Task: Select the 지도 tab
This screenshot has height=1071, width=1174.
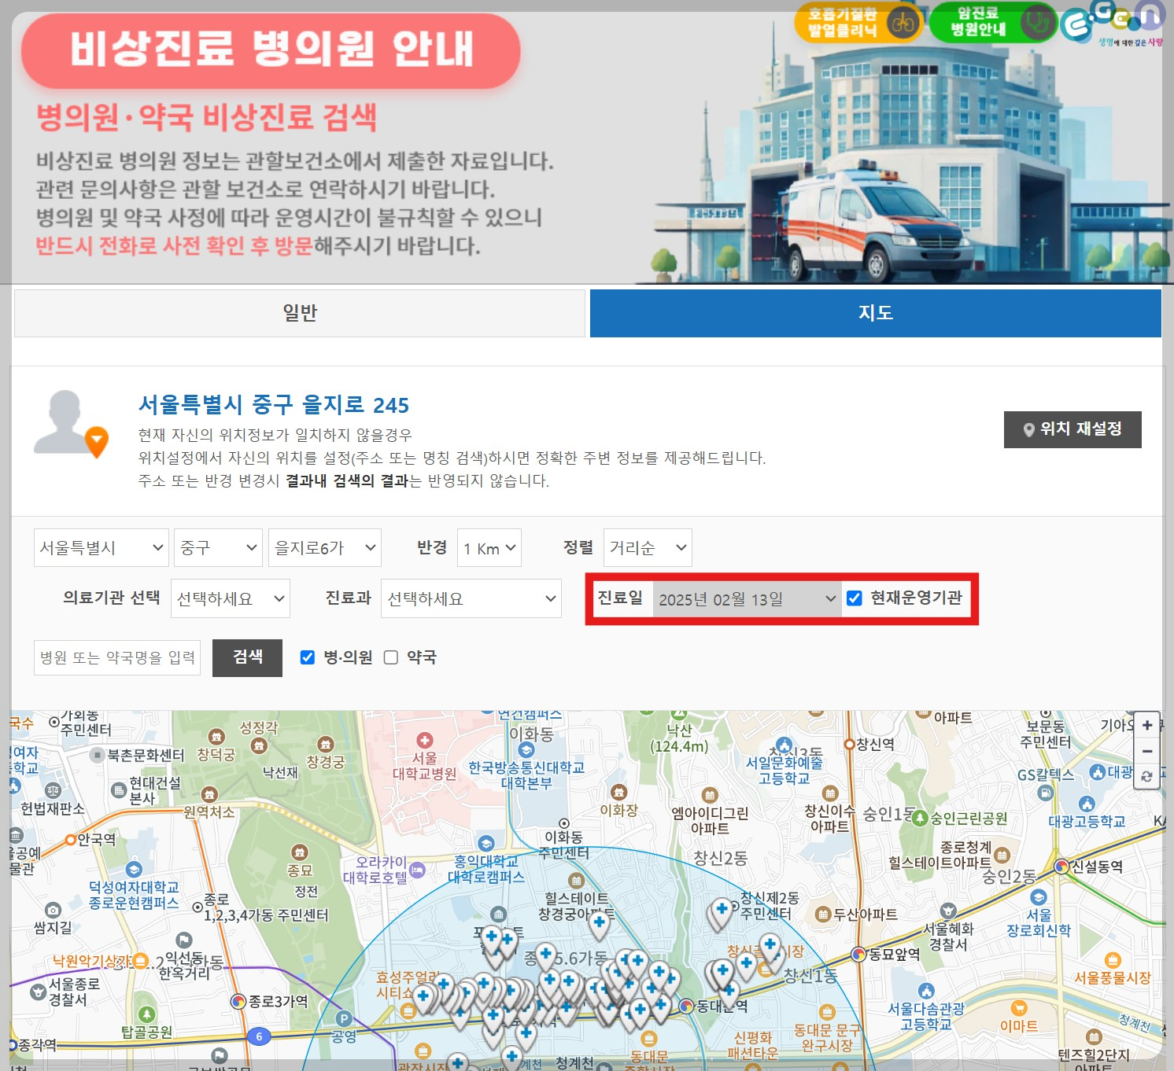Action: pos(875,312)
